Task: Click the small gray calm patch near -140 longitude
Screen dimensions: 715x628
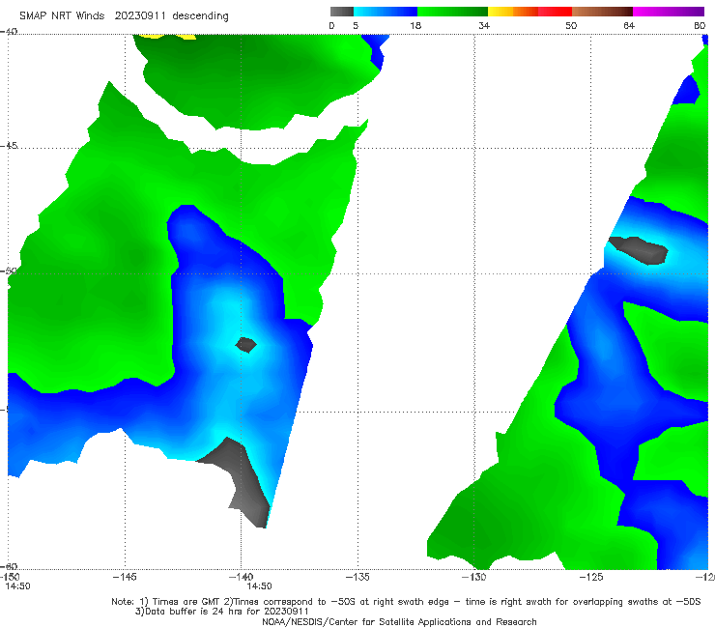Action: point(245,345)
